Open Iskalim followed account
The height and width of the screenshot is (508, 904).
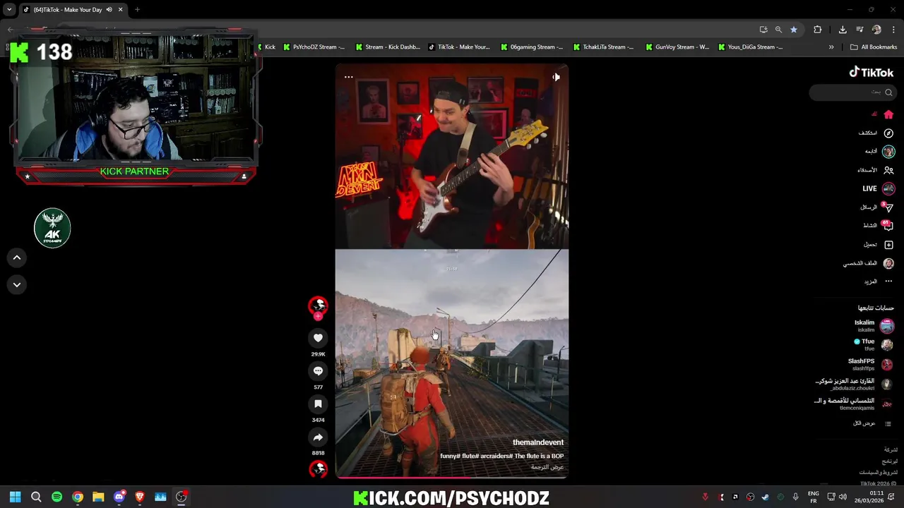pyautogui.click(x=873, y=325)
